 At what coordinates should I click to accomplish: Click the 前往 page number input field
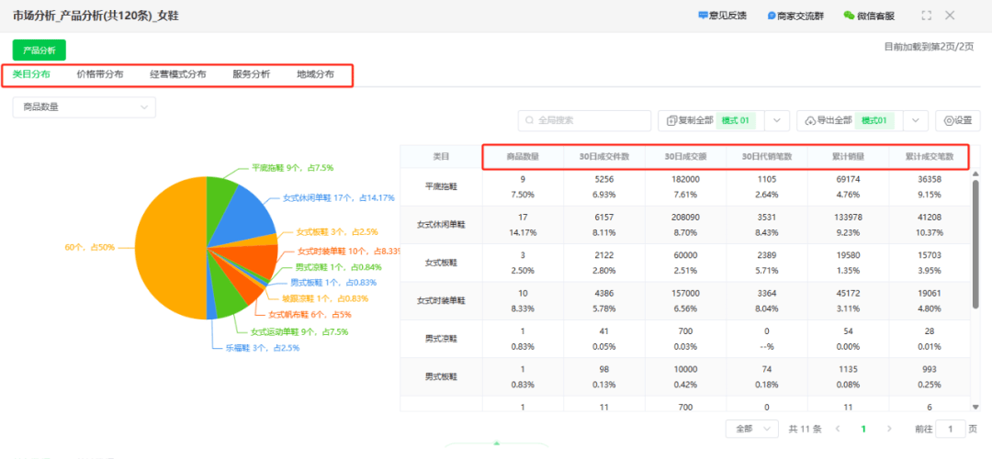(x=951, y=429)
